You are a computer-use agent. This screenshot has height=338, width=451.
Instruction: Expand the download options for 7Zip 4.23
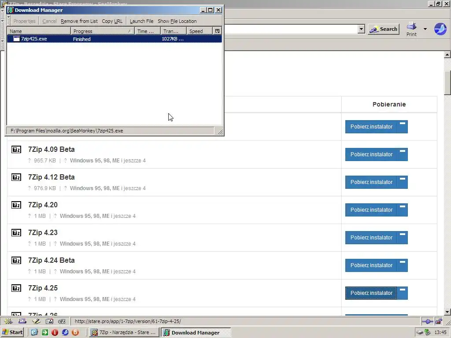[x=403, y=238]
